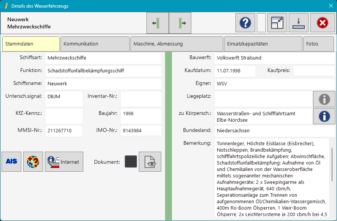This screenshot has width=337, height=221.
Task: Click the Schiffsname input field
Action: click(103, 84)
